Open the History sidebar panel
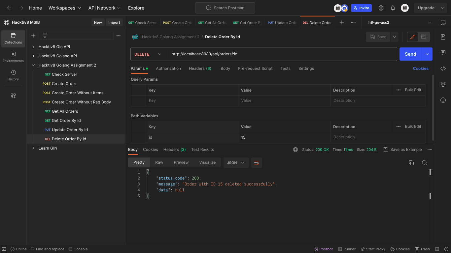Image resolution: width=451 pixels, height=253 pixels. [13, 75]
